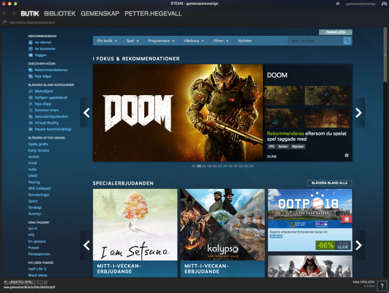Reload the page with the refresh icon
The width and height of the screenshot is (389, 293).
pyautogui.click(x=4, y=22)
